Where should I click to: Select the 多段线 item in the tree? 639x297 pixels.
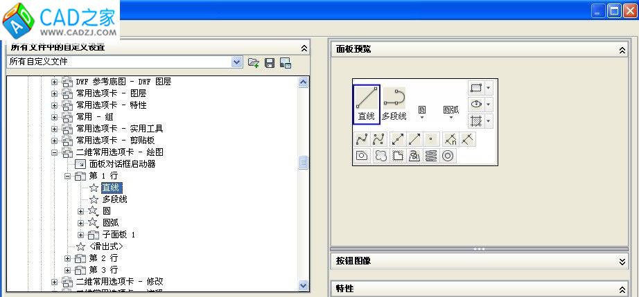point(114,199)
